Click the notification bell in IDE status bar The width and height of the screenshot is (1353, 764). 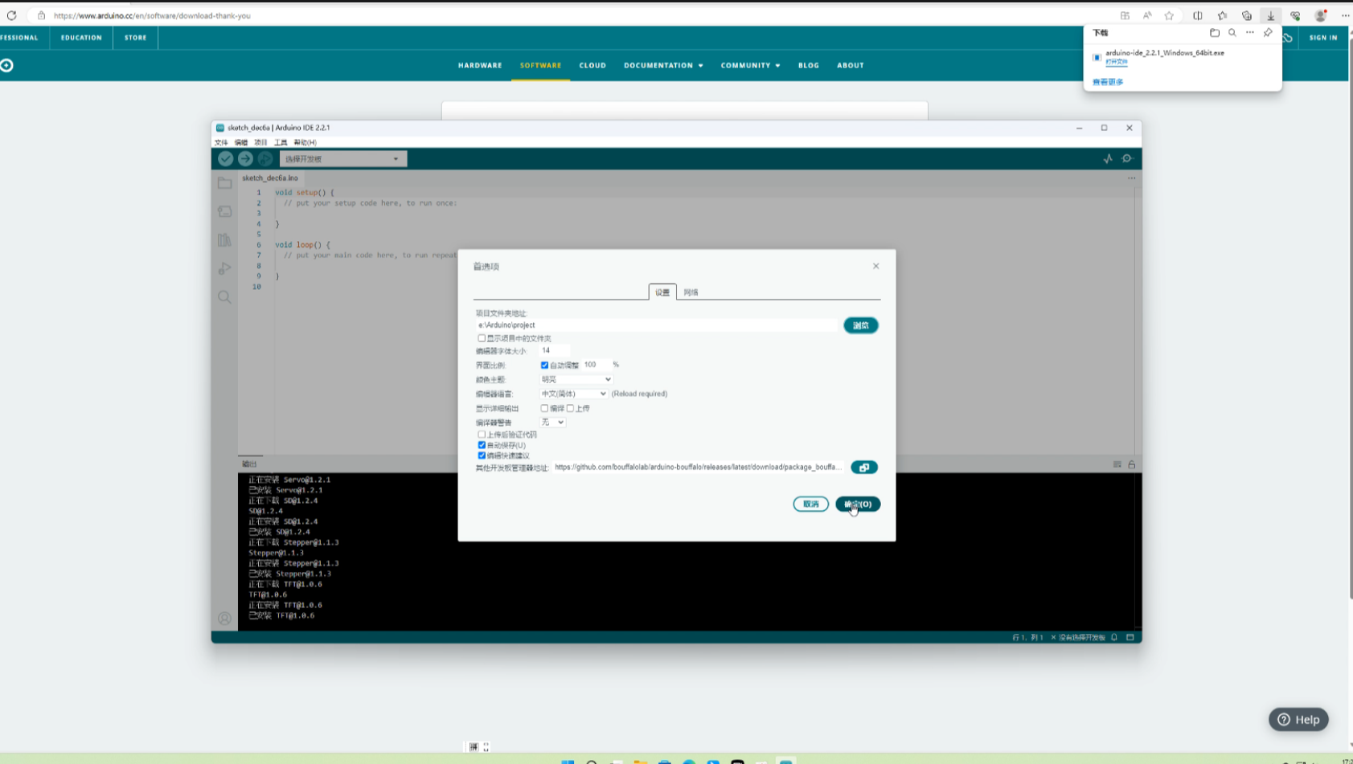[x=1114, y=637]
